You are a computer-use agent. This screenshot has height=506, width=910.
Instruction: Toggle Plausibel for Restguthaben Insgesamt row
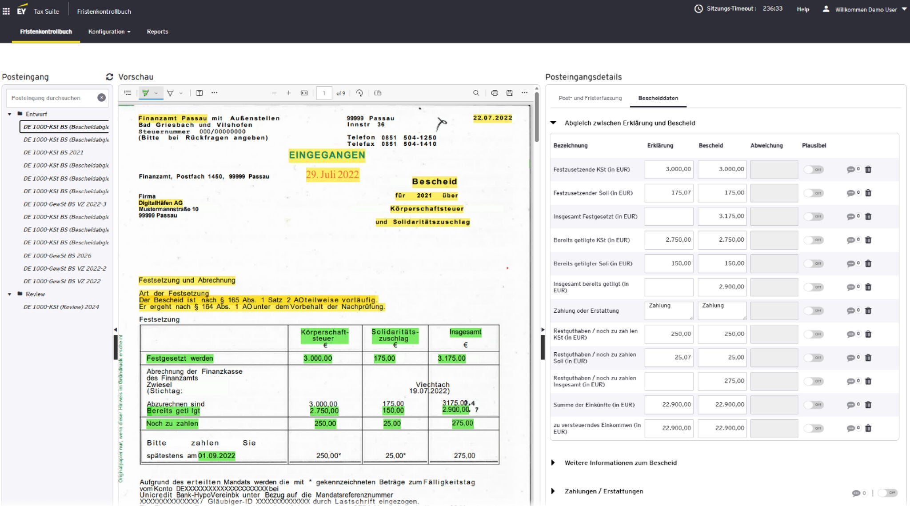pos(814,381)
